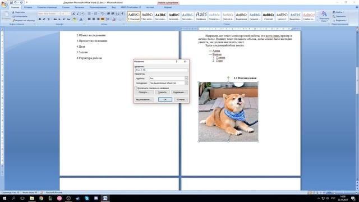The height and width of the screenshot is (202, 359).
Task: Confirm the caption with OK button
Action: [165, 99]
